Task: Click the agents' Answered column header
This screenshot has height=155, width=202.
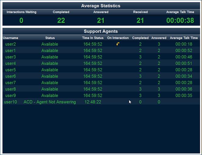Action: point(159,38)
